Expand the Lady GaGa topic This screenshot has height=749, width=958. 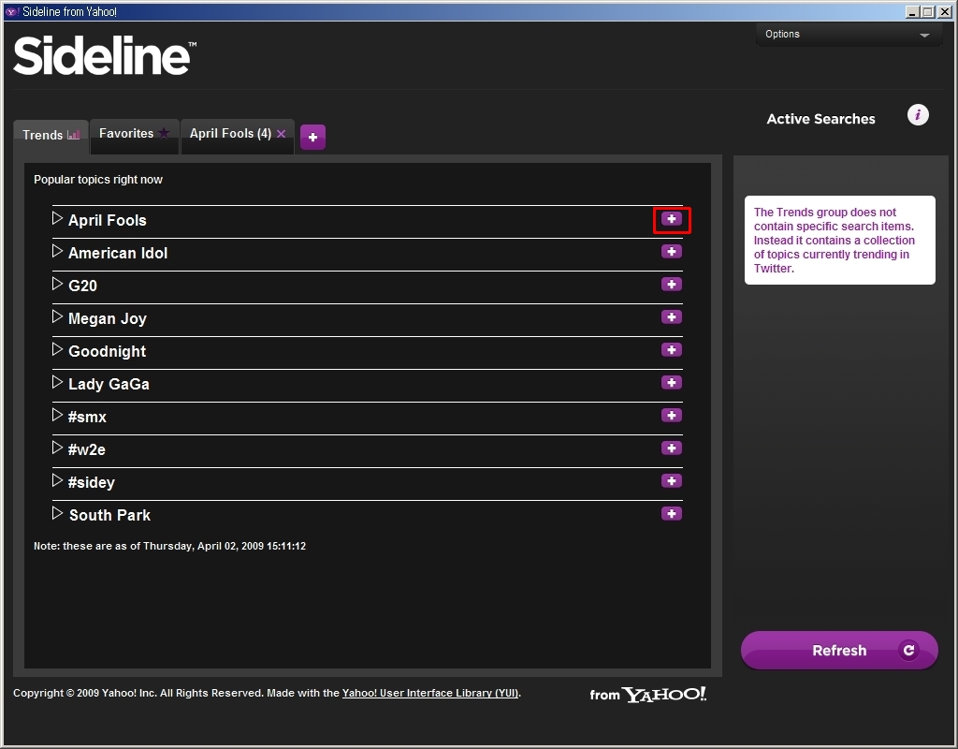[x=57, y=382]
